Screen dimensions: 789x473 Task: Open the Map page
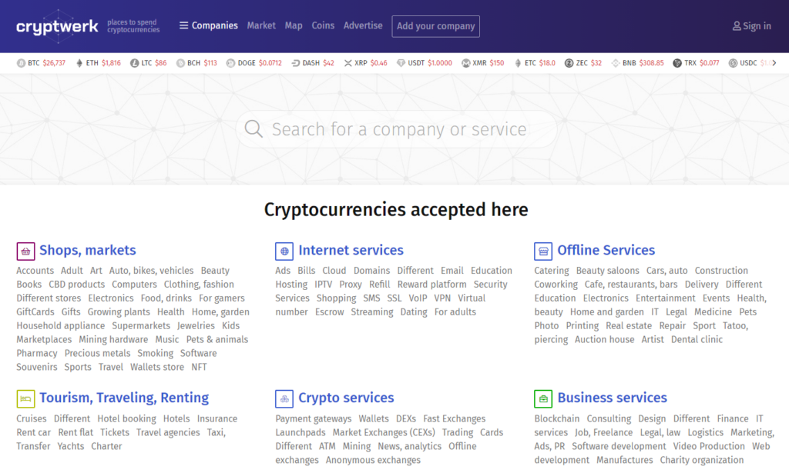pos(294,25)
